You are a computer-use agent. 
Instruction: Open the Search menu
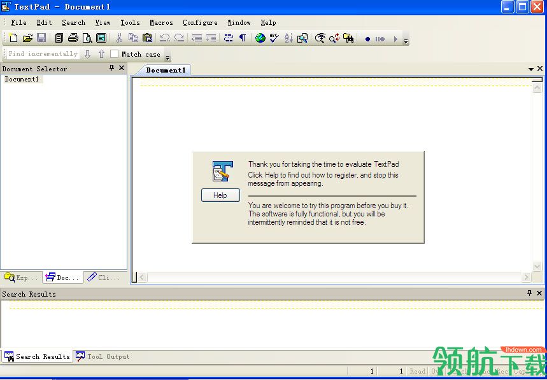pyautogui.click(x=74, y=23)
